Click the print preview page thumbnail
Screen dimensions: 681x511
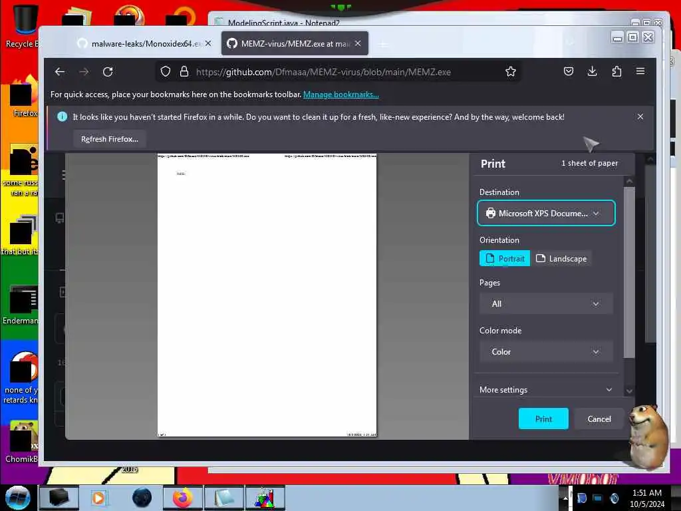coord(267,295)
